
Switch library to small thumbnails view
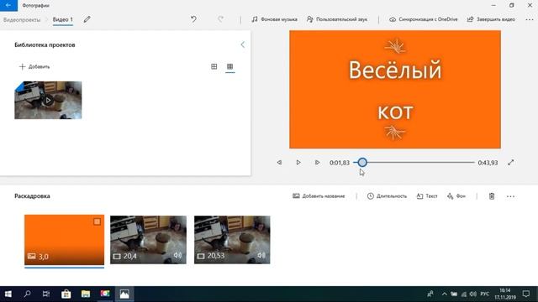229,66
